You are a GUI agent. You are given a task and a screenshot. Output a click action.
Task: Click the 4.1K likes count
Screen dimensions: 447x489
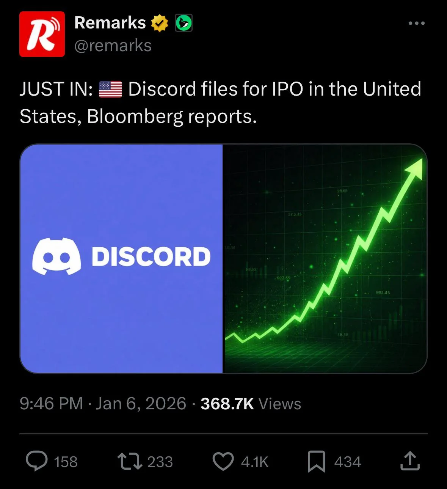click(x=254, y=462)
